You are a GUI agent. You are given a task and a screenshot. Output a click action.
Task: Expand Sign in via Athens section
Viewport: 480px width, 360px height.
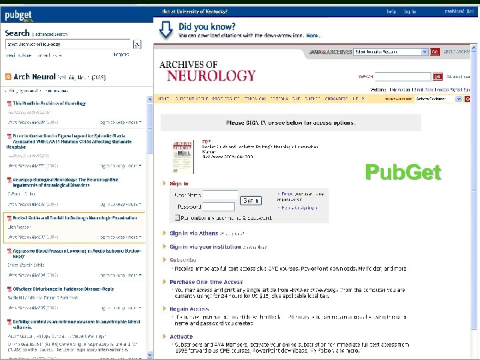coord(165,233)
